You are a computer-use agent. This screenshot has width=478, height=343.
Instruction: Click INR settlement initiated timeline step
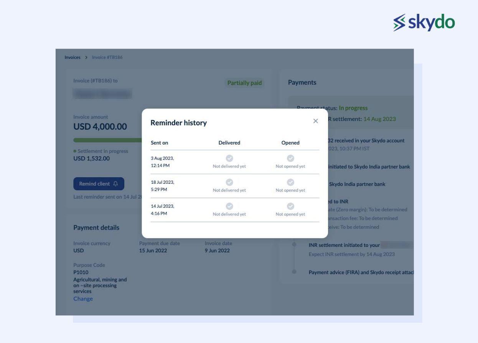click(344, 245)
